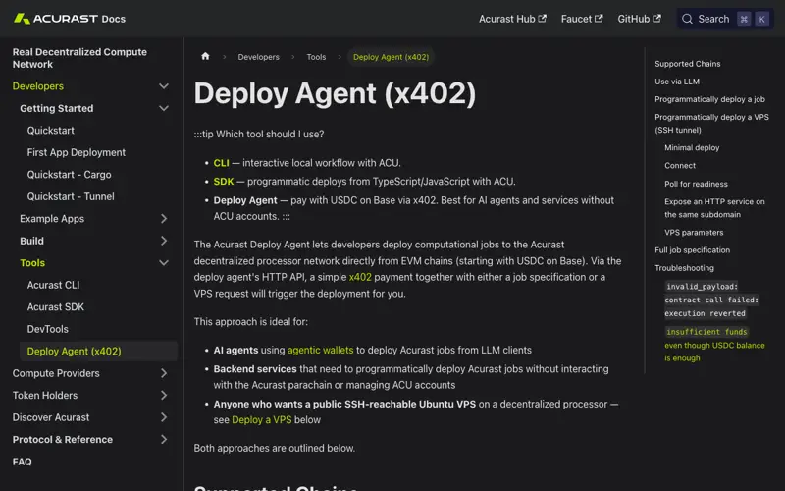Expand the Token Holders chevron
Image resolution: width=785 pixels, height=491 pixels.
click(164, 396)
